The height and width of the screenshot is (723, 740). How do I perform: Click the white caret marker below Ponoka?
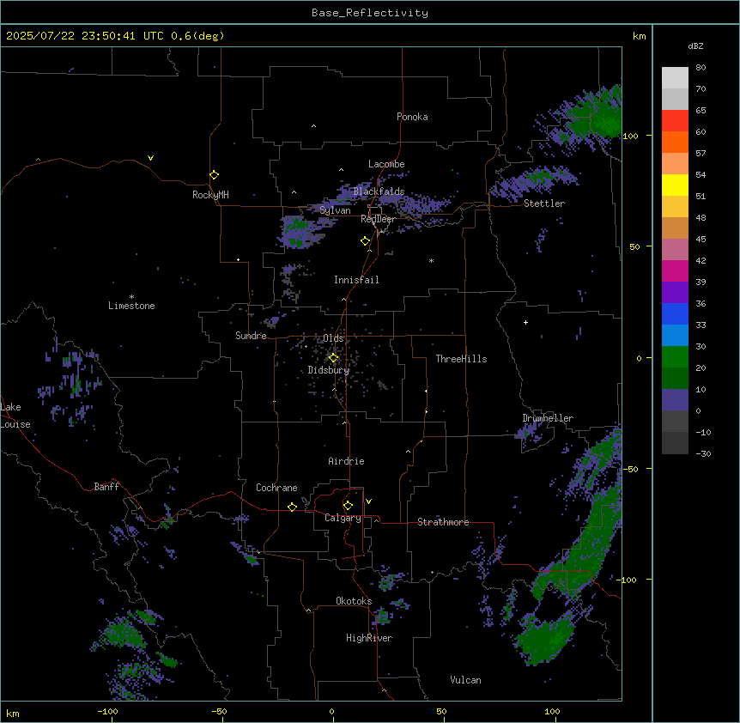pyautogui.click(x=313, y=126)
